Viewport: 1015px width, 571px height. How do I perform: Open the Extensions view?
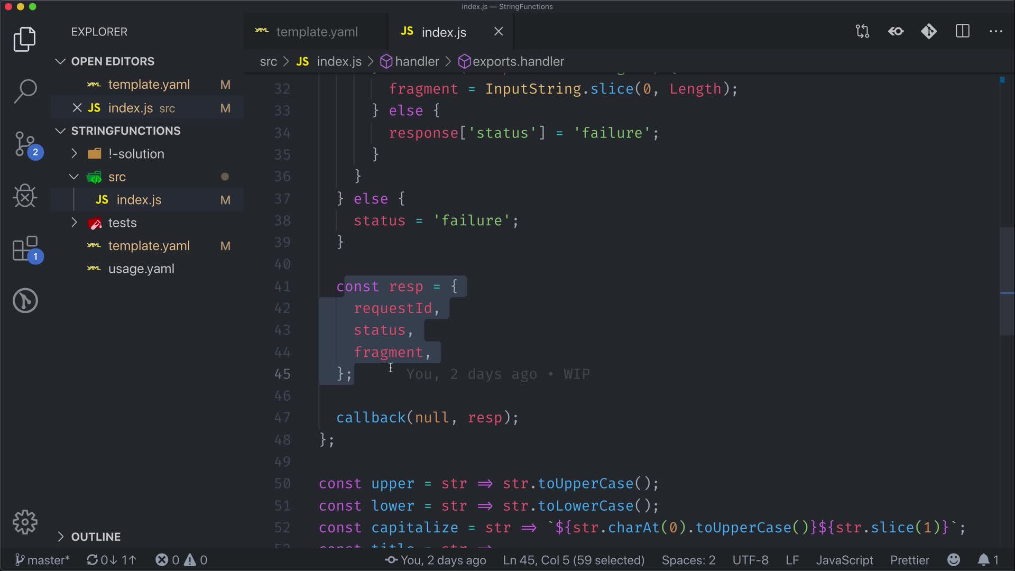(x=25, y=248)
